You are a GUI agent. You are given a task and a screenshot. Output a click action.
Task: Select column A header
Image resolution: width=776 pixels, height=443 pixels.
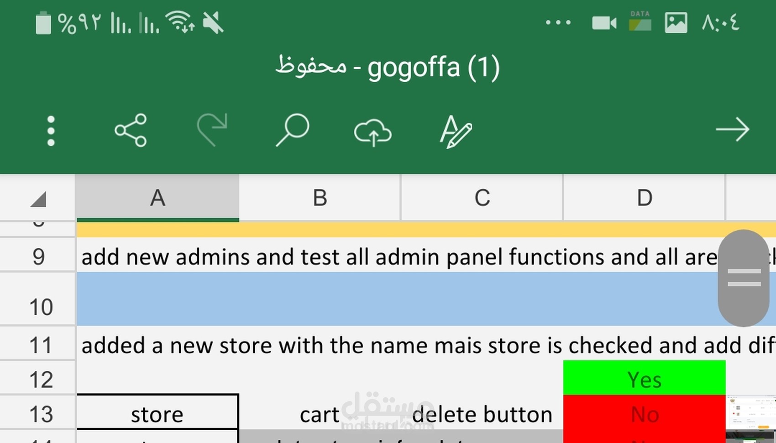[157, 198]
